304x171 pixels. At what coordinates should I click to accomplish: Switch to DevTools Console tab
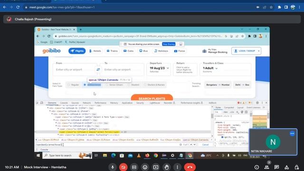64,103
